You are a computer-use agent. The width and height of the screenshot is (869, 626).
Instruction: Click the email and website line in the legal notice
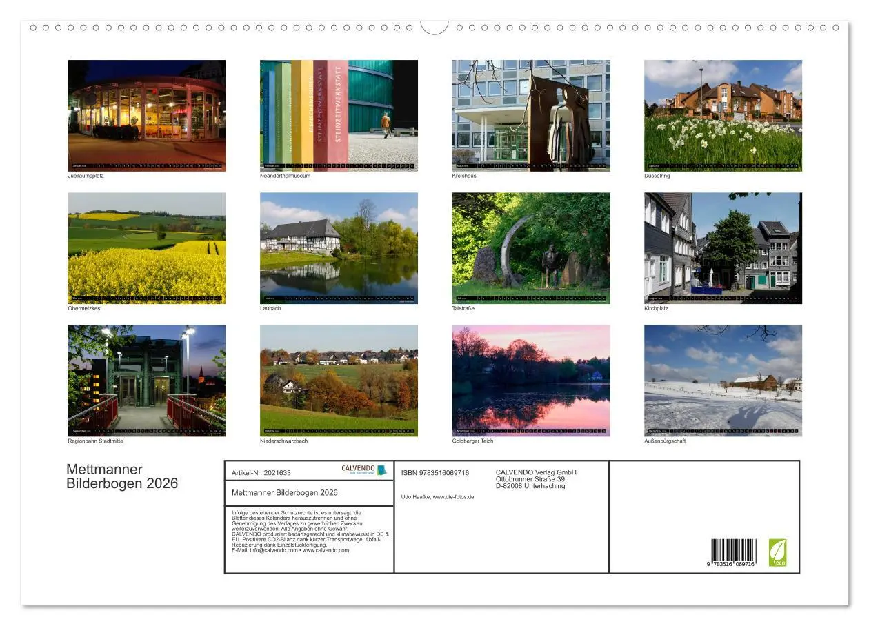coord(290,550)
